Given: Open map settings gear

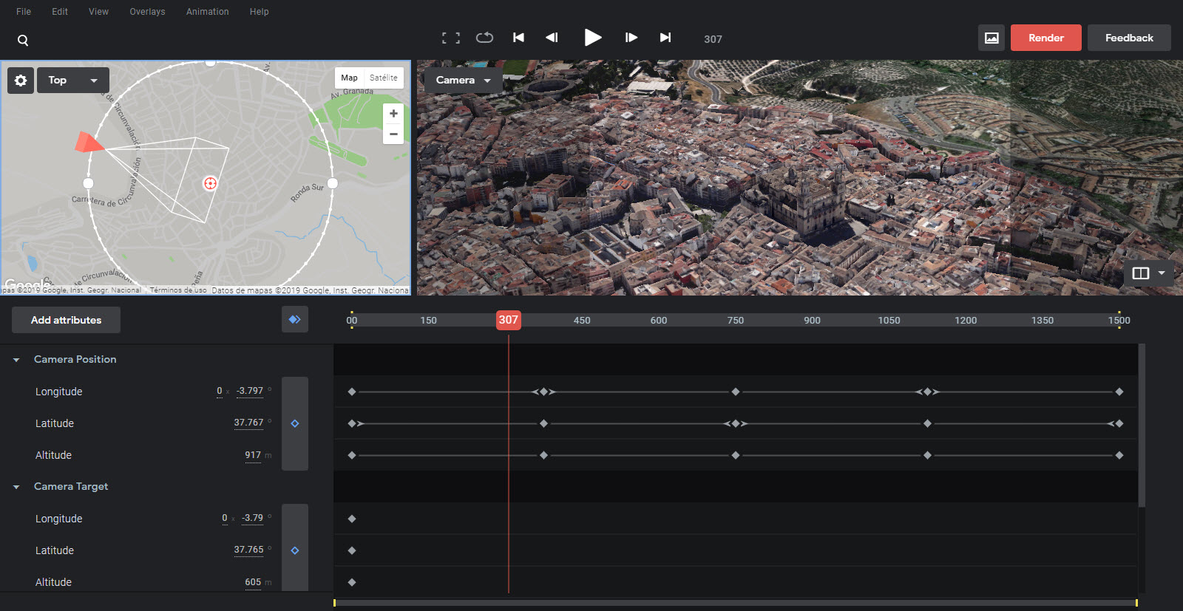Looking at the screenshot, I should click(21, 81).
